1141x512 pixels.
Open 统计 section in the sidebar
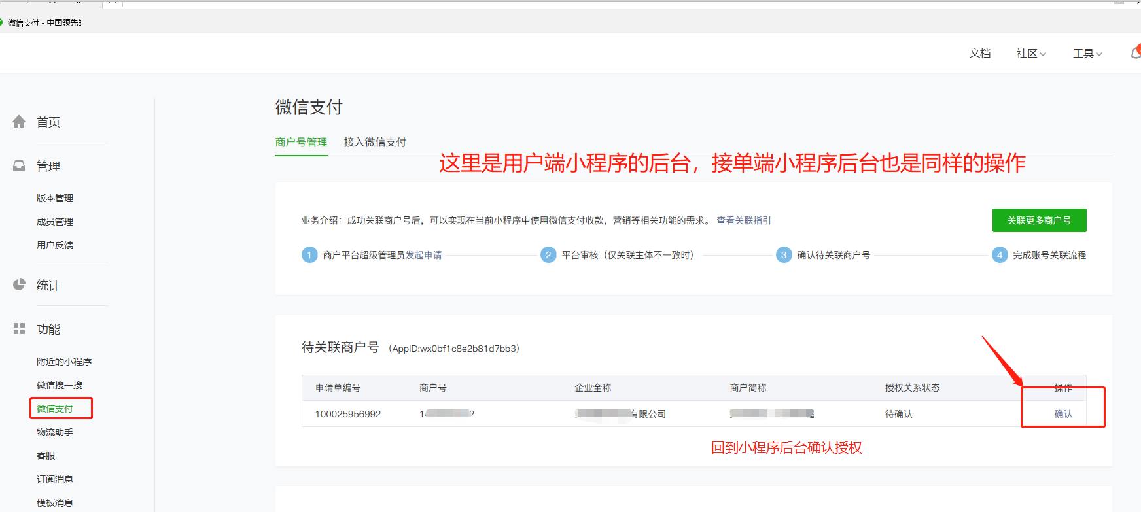(x=48, y=285)
